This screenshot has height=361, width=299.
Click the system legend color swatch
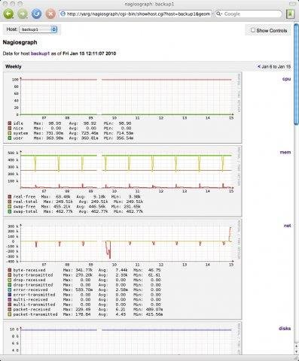(x=10, y=133)
